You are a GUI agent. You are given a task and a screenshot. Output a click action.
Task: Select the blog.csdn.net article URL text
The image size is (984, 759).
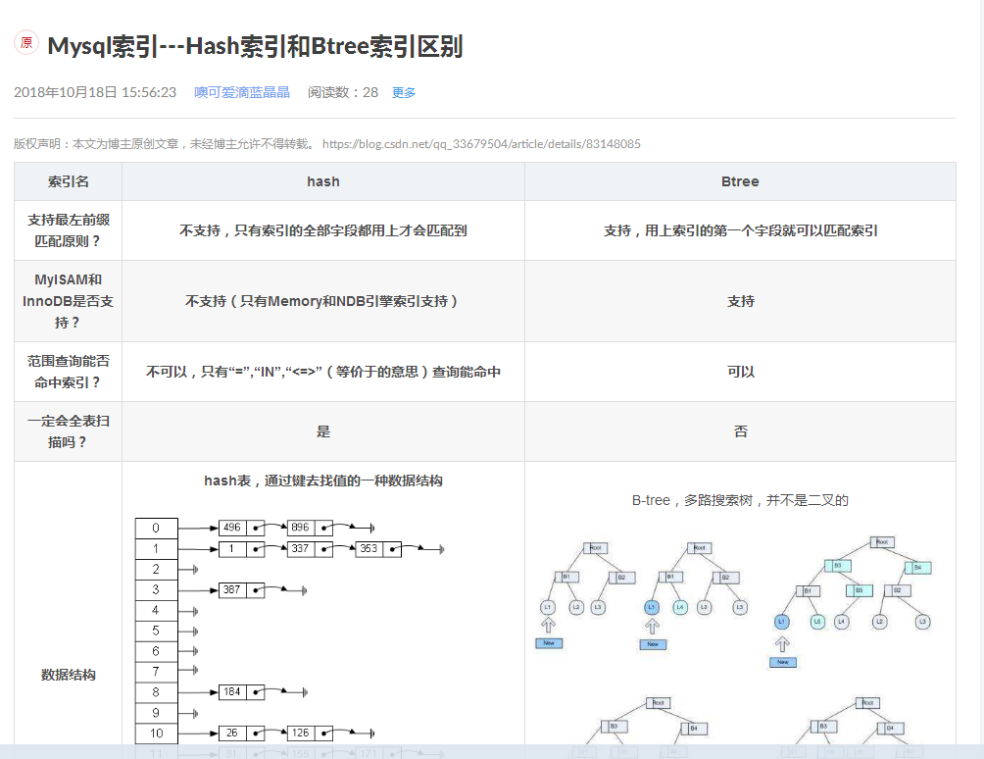coord(481,144)
